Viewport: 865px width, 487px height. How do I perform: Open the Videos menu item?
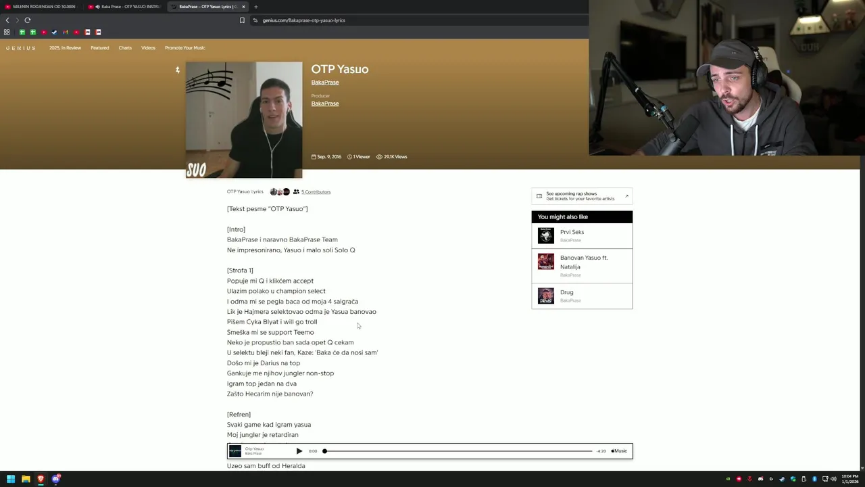tap(148, 48)
